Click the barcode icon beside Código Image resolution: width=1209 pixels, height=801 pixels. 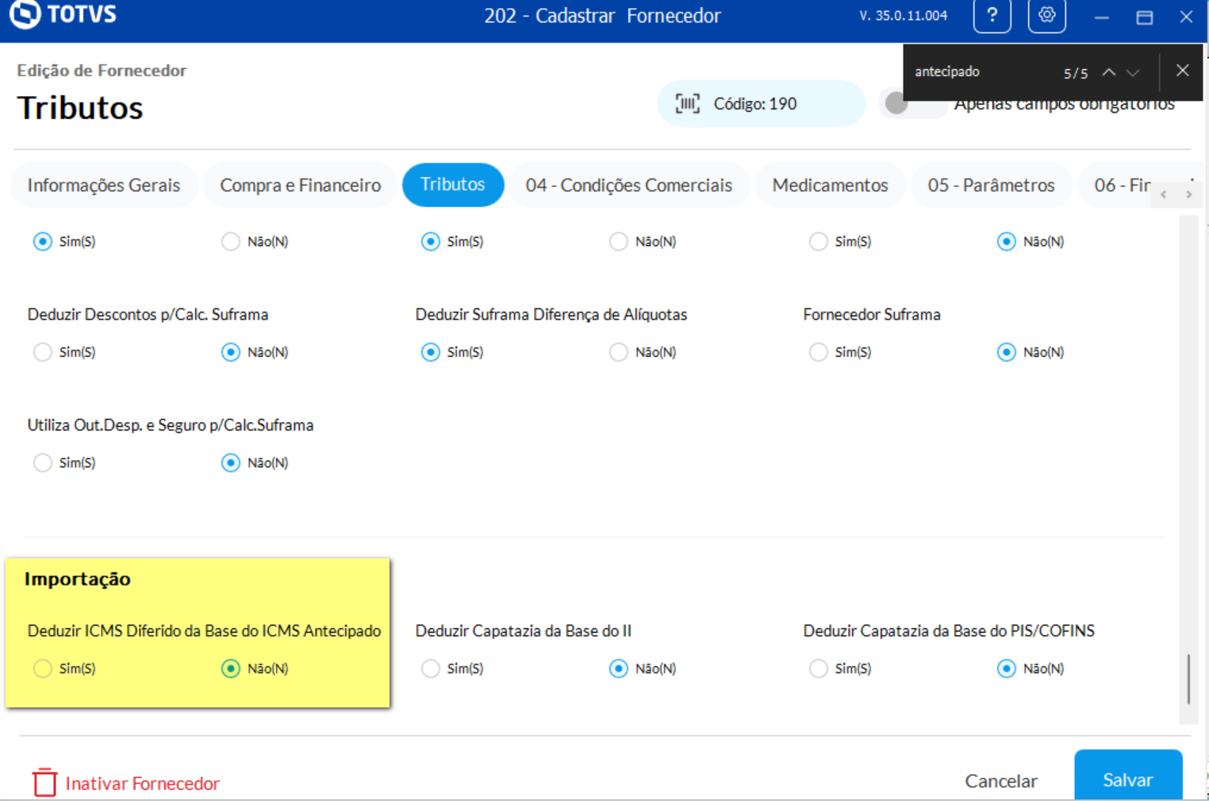pyautogui.click(x=687, y=104)
